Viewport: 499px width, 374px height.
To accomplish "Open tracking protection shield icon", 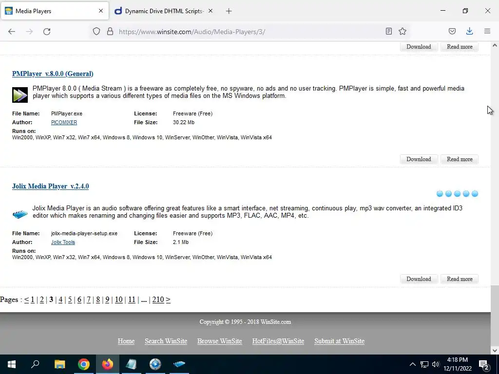I will [96, 31].
